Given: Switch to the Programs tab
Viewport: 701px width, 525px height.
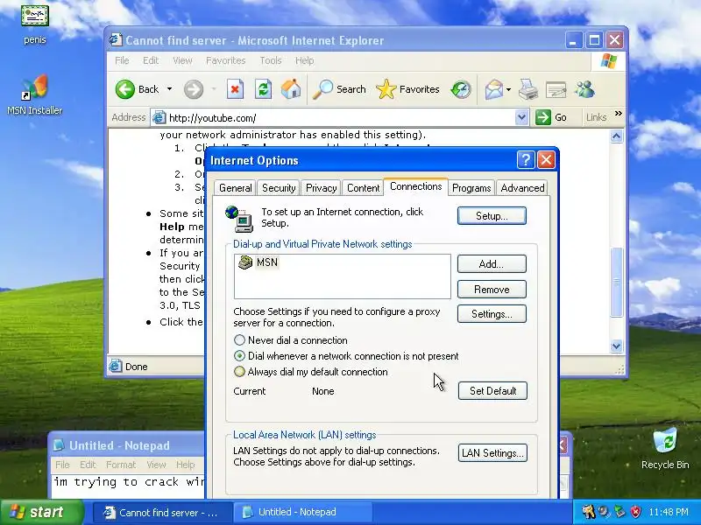Looking at the screenshot, I should [471, 188].
